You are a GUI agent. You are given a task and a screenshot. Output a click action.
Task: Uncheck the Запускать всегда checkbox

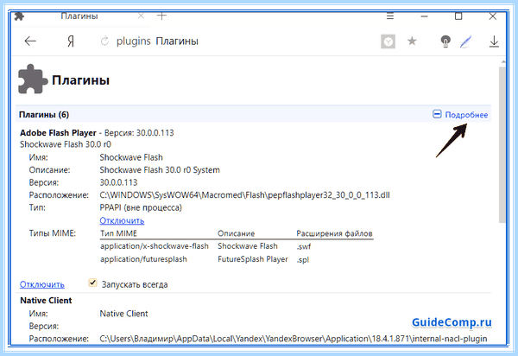click(x=92, y=283)
